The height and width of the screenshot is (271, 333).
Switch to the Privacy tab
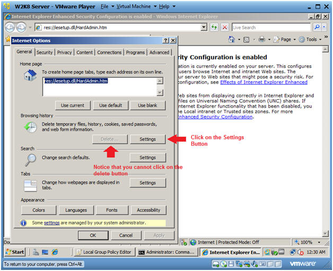tap(64, 53)
